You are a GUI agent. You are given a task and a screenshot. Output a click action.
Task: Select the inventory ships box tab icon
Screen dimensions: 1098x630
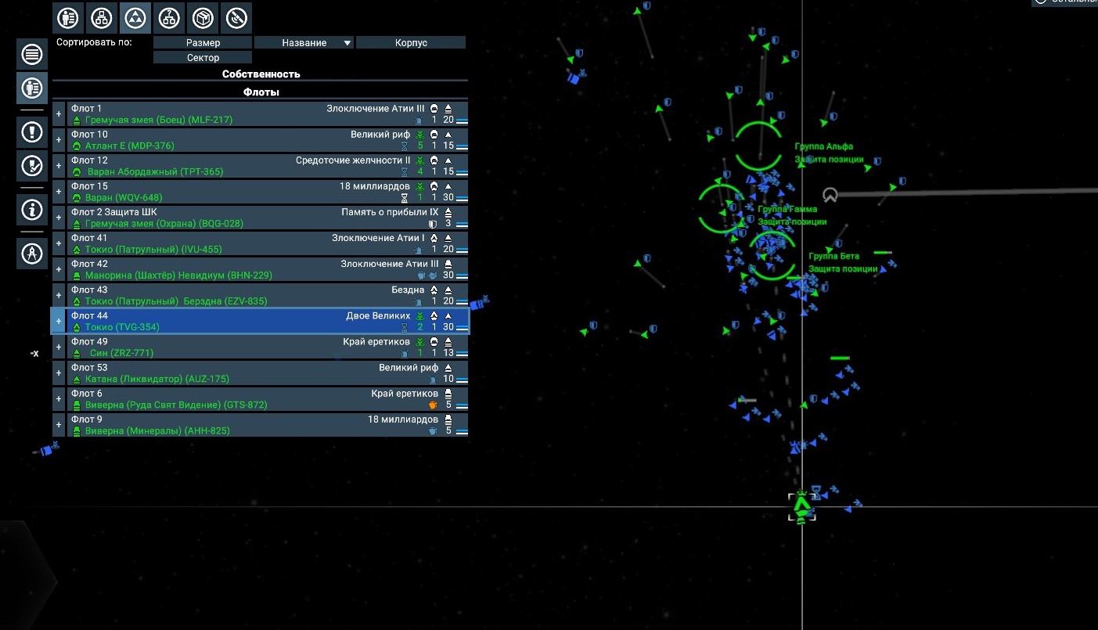(203, 17)
